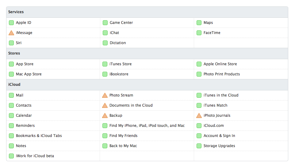Viewport: 295px width, 167px height.
Task: Click the green icon beside Bookmarks & iCloud Tabs
Action: coord(11,136)
